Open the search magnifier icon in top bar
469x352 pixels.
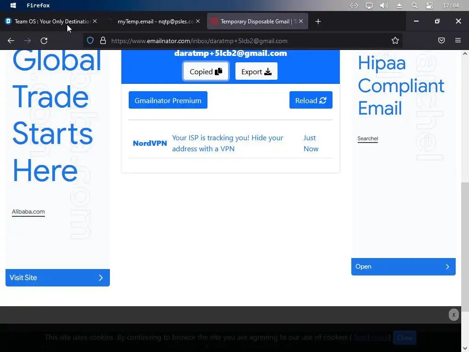414,5
